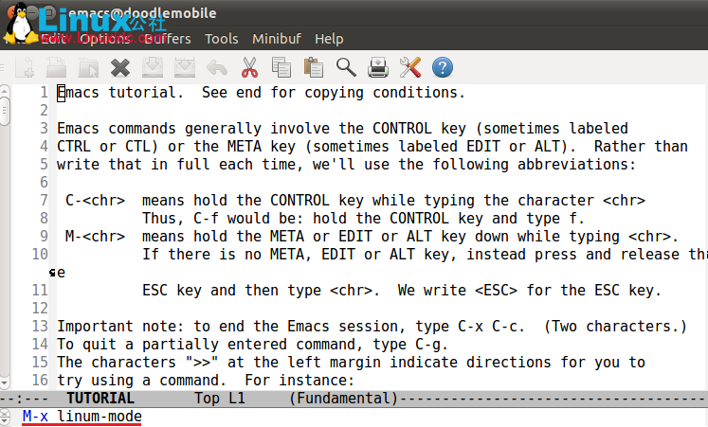Click the Save As toolbar icon
The image size is (708, 427).
pyautogui.click(x=185, y=67)
